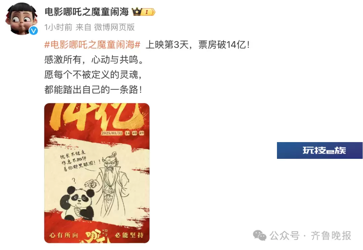The height and width of the screenshot is (250, 363).
Task: Click the 齐鲁晚报 watermark text
Action: click(x=331, y=236)
